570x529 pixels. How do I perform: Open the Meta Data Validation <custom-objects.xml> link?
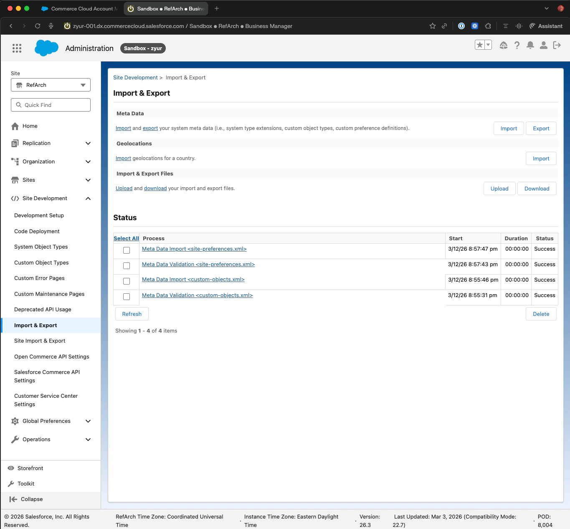pos(198,295)
